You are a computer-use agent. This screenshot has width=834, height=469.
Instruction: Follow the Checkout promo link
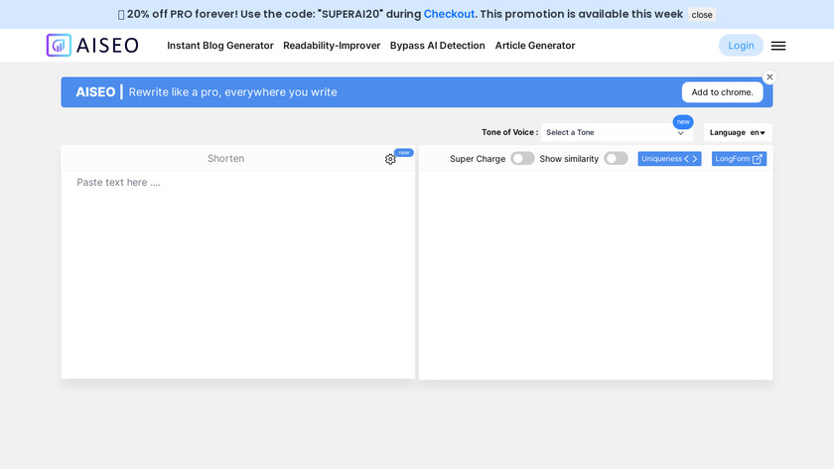(x=449, y=14)
